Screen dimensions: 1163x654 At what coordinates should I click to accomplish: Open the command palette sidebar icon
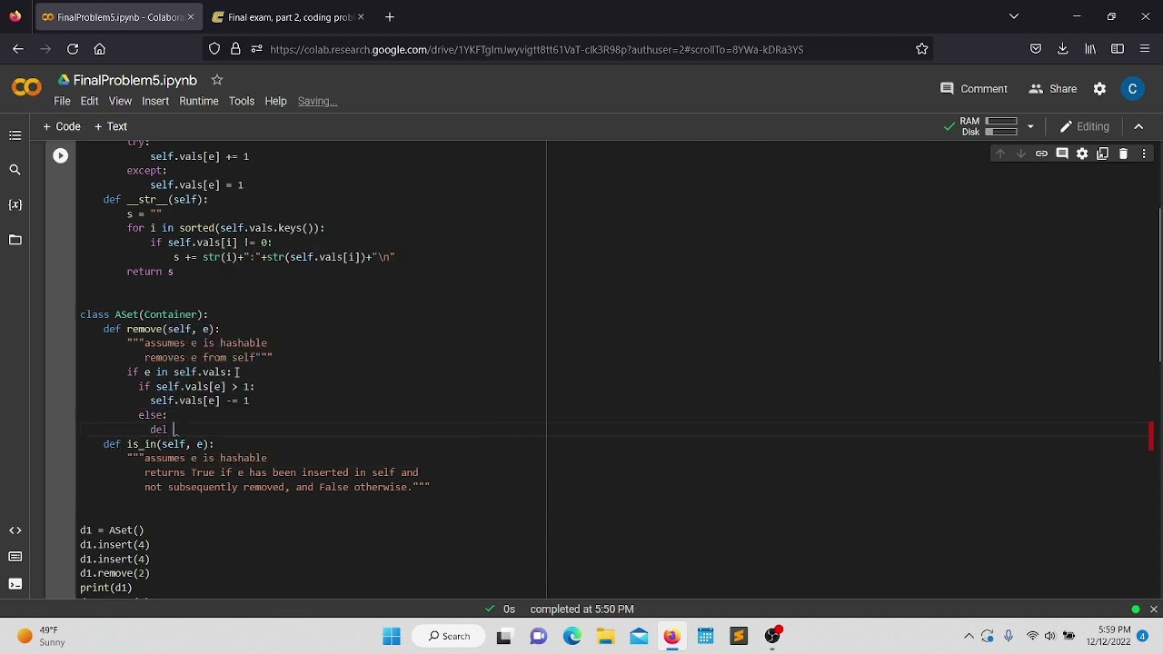click(x=15, y=557)
